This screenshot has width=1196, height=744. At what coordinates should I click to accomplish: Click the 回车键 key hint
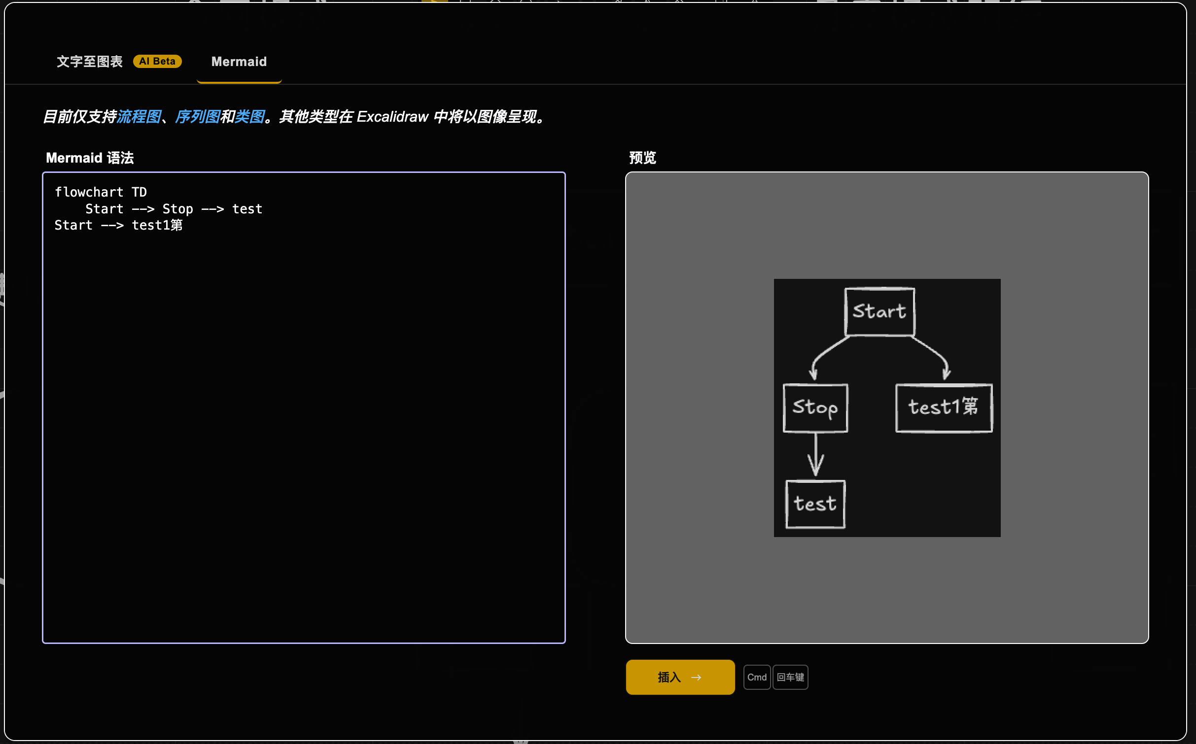click(790, 677)
